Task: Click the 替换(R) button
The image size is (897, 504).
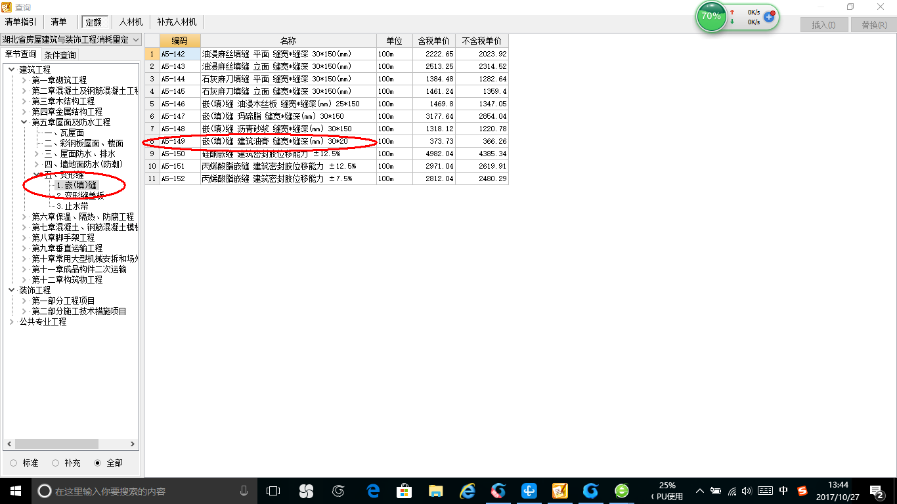Action: pyautogui.click(x=873, y=25)
